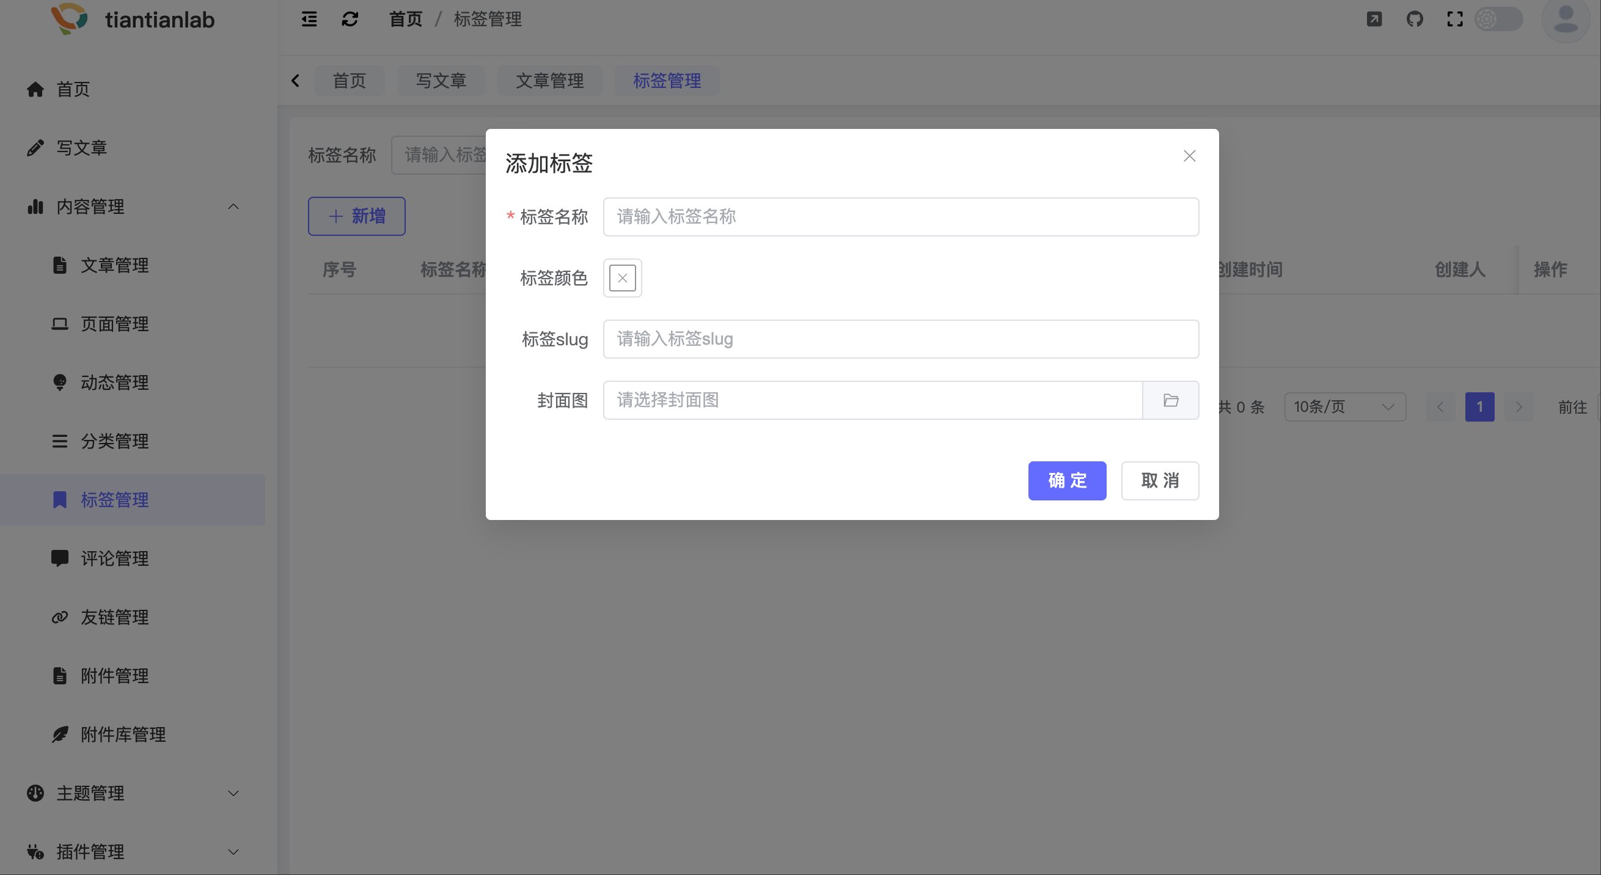Image resolution: width=1601 pixels, height=875 pixels.
Task: Open 文章管理 in the sidebar
Action: 133,265
